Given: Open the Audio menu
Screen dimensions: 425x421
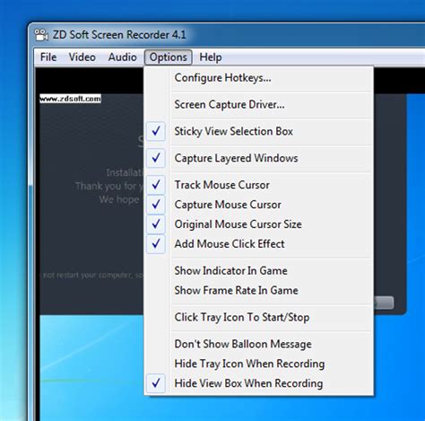Looking at the screenshot, I should coord(123,57).
